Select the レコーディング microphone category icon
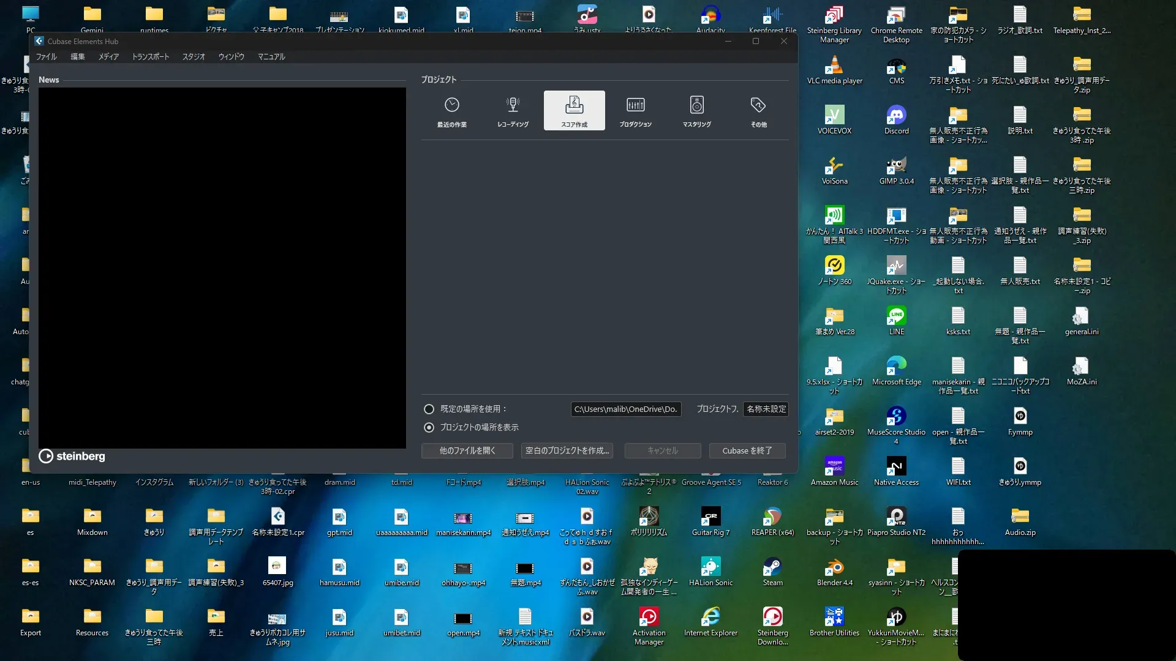The height and width of the screenshot is (661, 1176). [513, 105]
